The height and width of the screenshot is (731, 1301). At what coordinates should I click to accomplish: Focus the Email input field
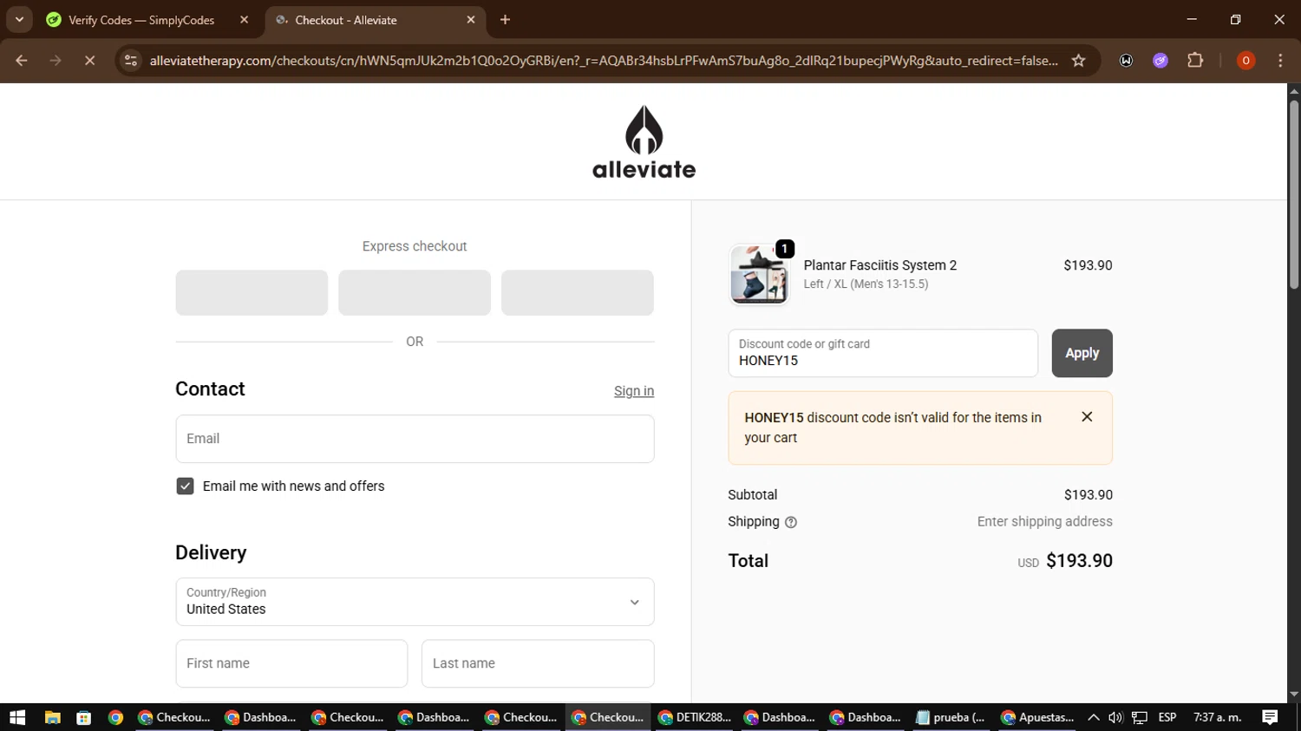tap(415, 439)
